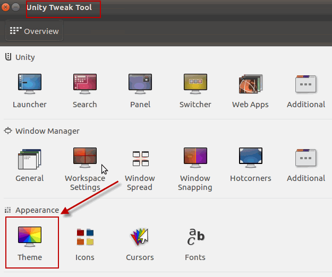332x277 pixels.
Task: Open the Fonts appearance settings
Action: click(195, 237)
